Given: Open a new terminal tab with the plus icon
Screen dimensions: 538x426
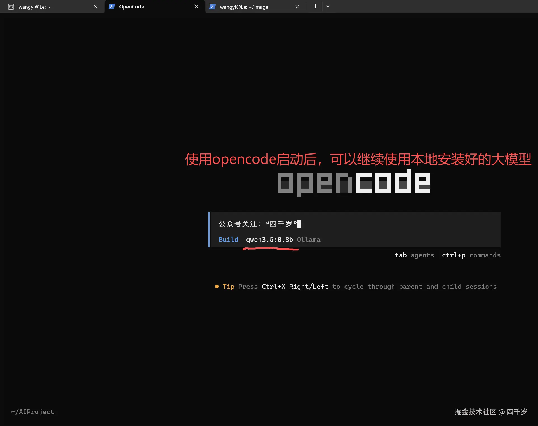Looking at the screenshot, I should [x=315, y=6].
